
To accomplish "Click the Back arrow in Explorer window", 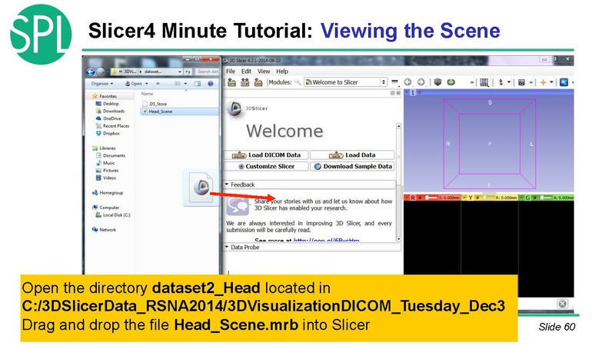I will 91,72.
